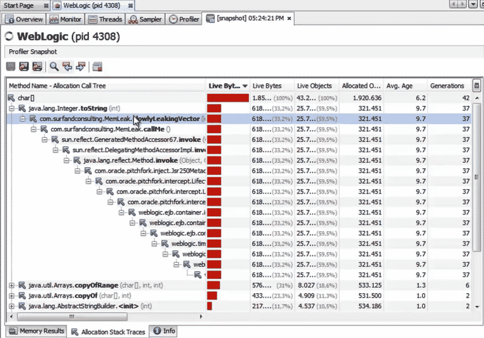This screenshot has width=484, height=338.
Task: Sort by Allocated Objects column header
Action: pos(361,86)
